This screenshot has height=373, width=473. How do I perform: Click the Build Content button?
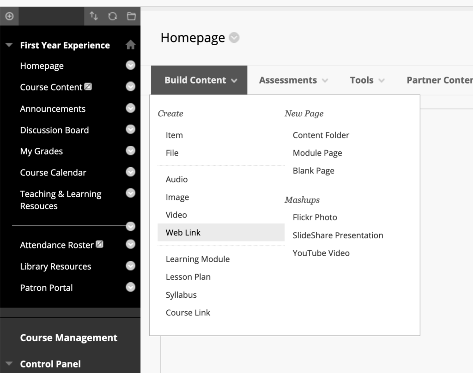(x=199, y=80)
